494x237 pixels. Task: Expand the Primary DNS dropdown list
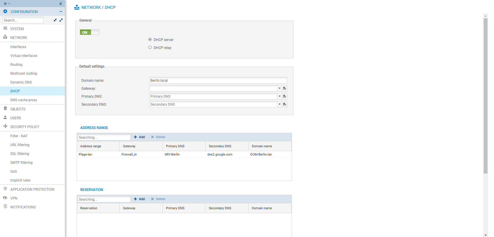(x=279, y=96)
